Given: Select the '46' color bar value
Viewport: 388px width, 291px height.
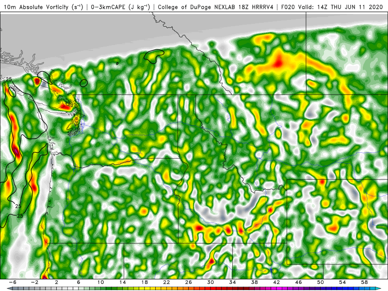Looking at the screenshot, I should (x=298, y=282).
